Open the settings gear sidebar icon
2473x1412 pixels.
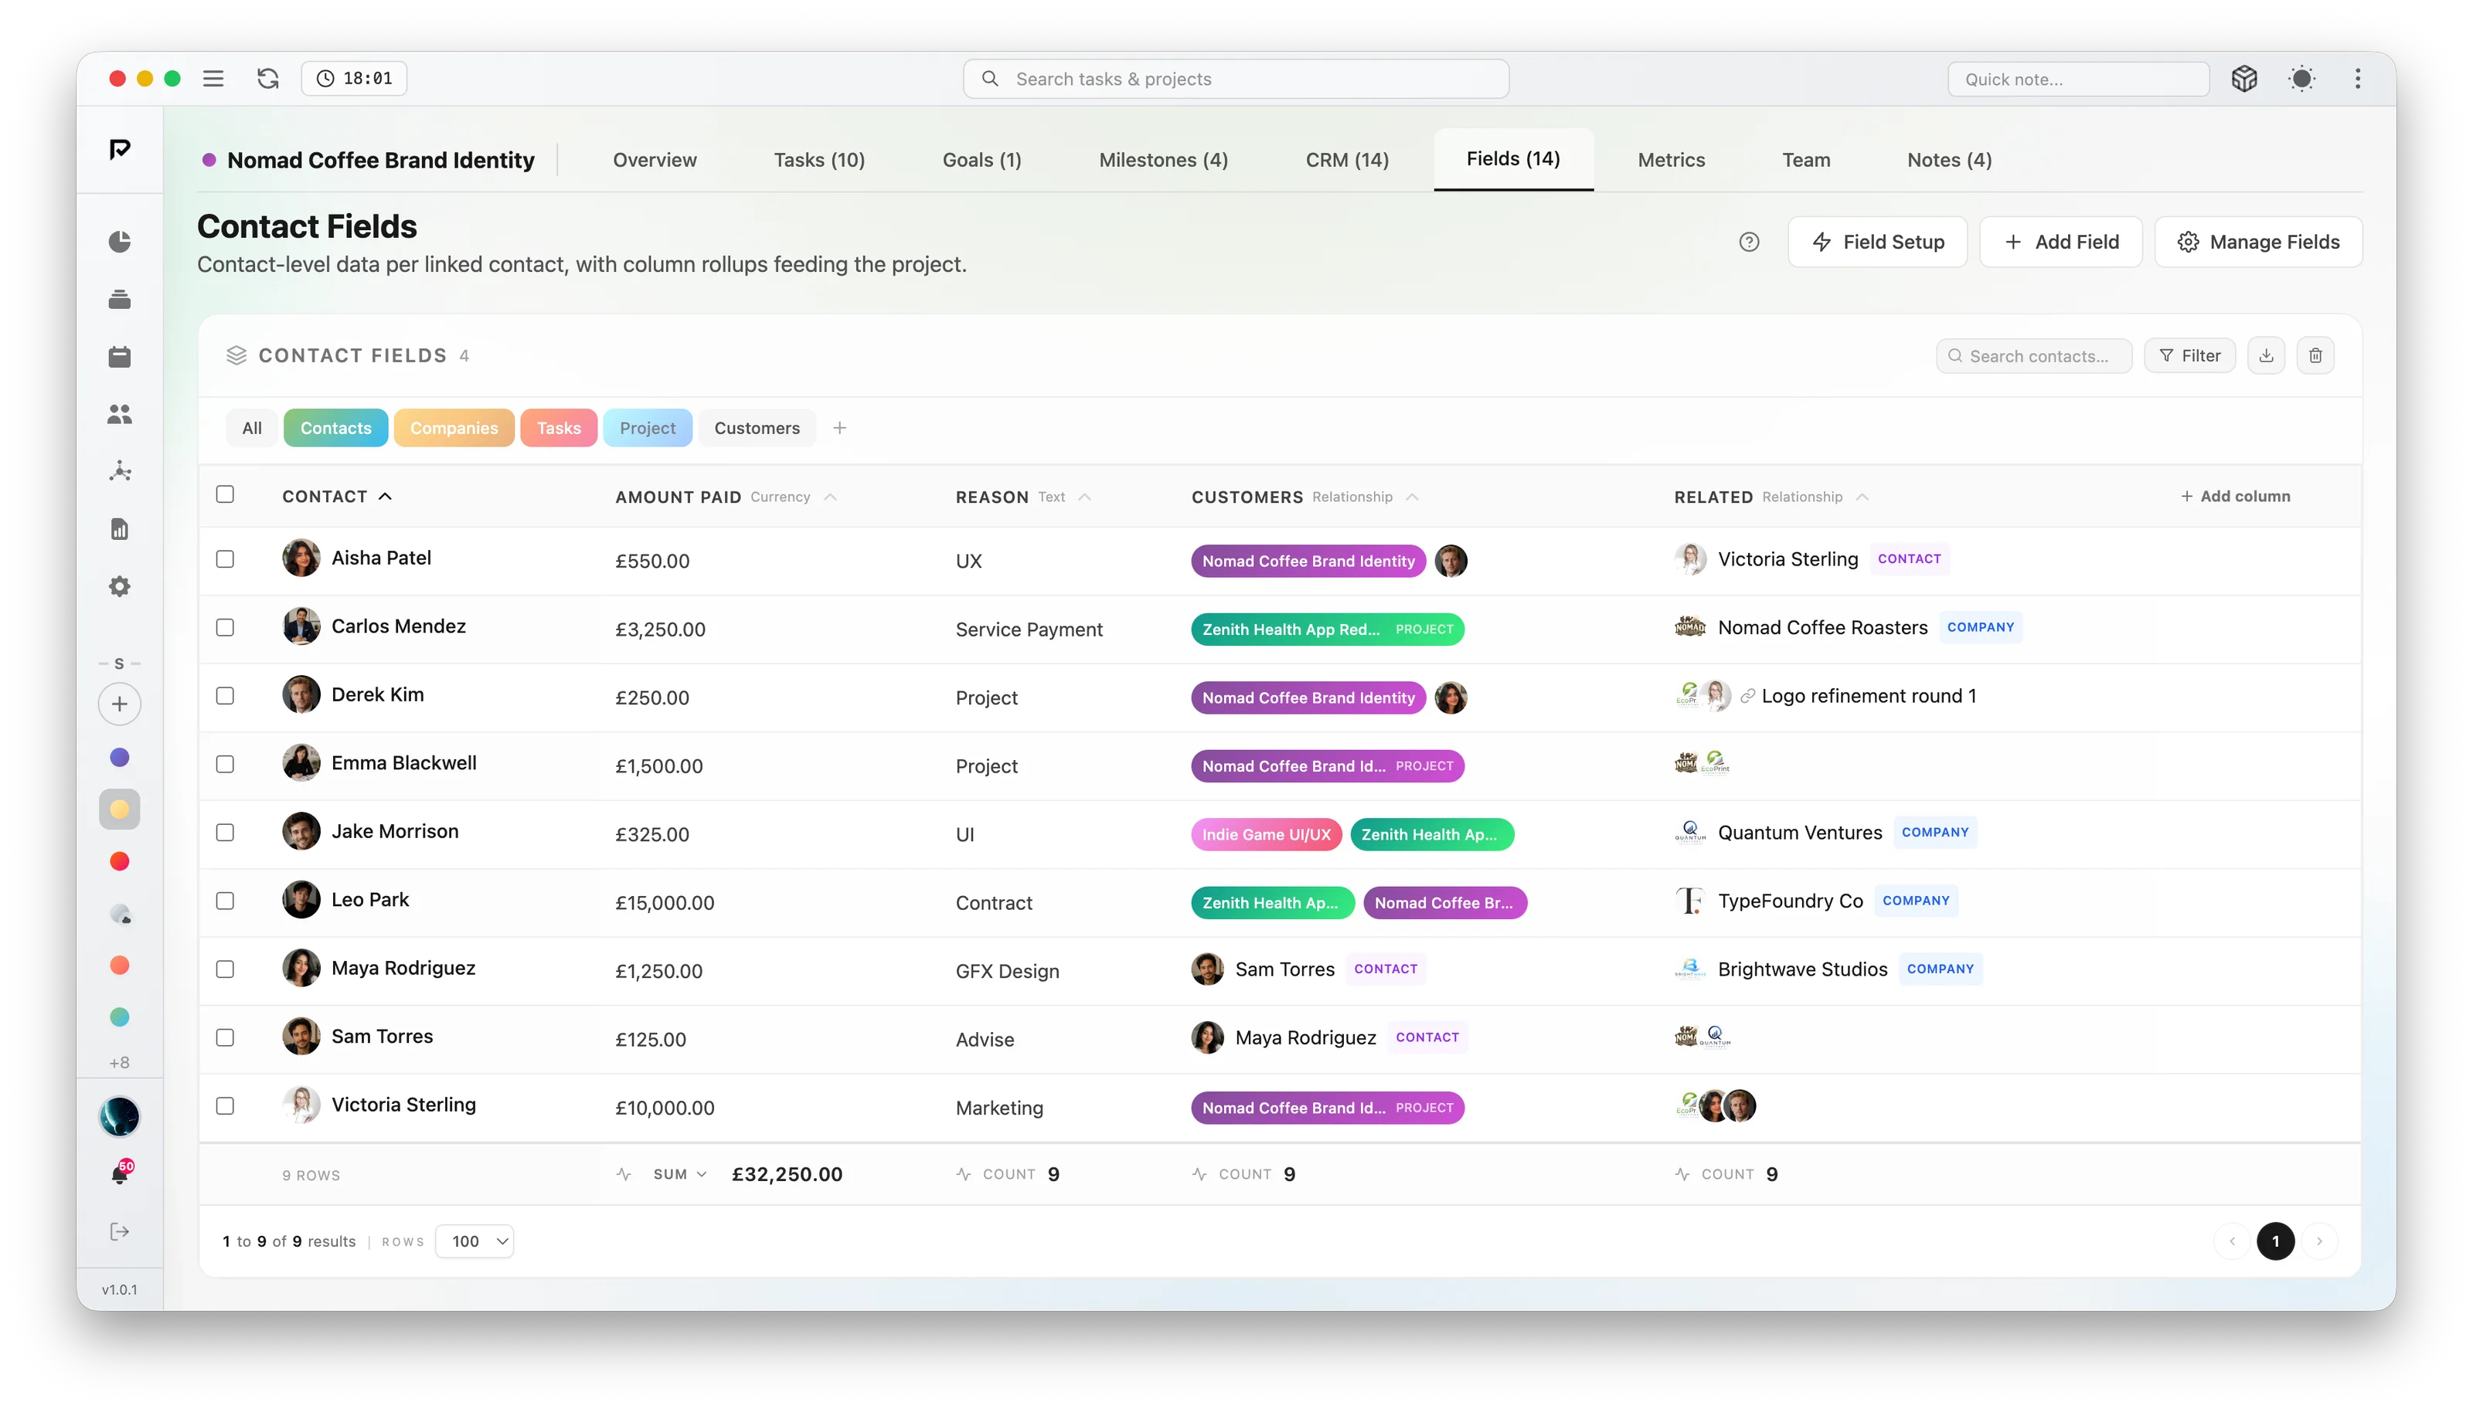click(119, 587)
